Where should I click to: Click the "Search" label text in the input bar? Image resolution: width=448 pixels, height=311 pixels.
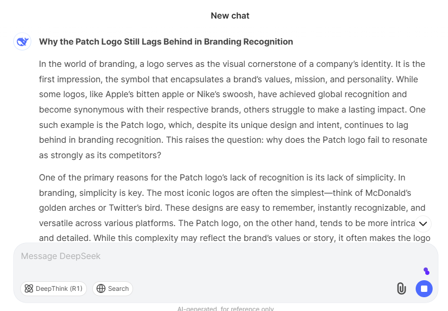pos(118,289)
